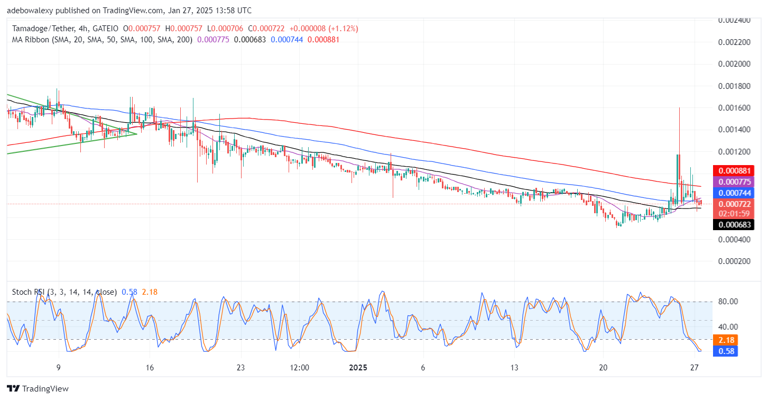Click the orange 2.18 Stoch RSI axis label
Image resolution: width=768 pixels, height=400 pixels.
(x=727, y=340)
